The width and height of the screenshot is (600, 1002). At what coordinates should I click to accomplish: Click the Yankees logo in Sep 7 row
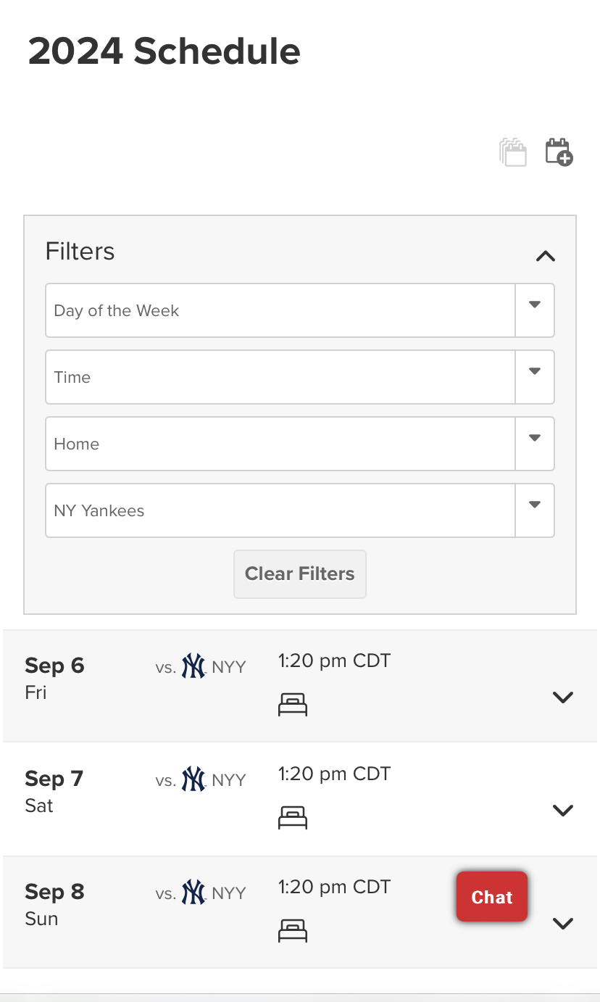click(x=193, y=779)
